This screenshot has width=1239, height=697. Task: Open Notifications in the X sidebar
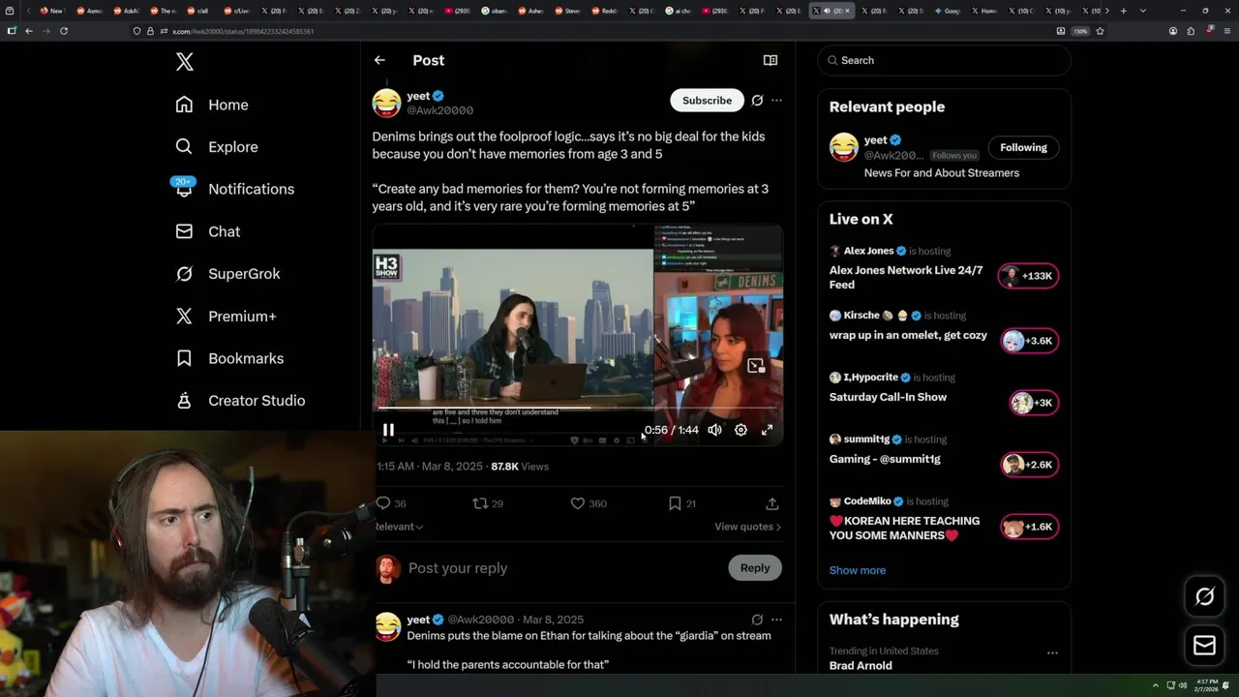[x=234, y=189]
